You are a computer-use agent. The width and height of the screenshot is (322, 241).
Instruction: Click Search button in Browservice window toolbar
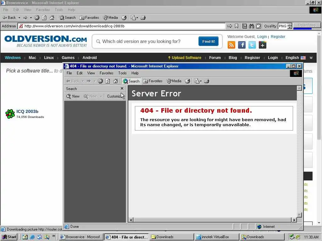pyautogui.click(x=68, y=18)
